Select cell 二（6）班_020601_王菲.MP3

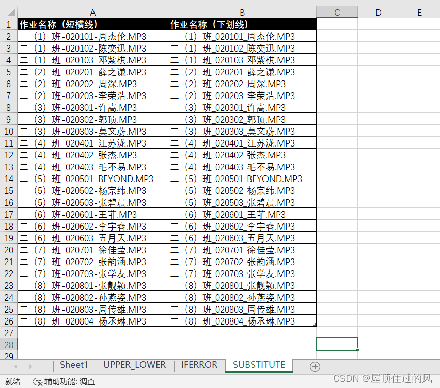click(x=242, y=215)
